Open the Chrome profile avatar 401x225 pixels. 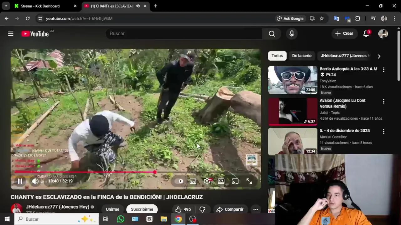click(x=384, y=18)
